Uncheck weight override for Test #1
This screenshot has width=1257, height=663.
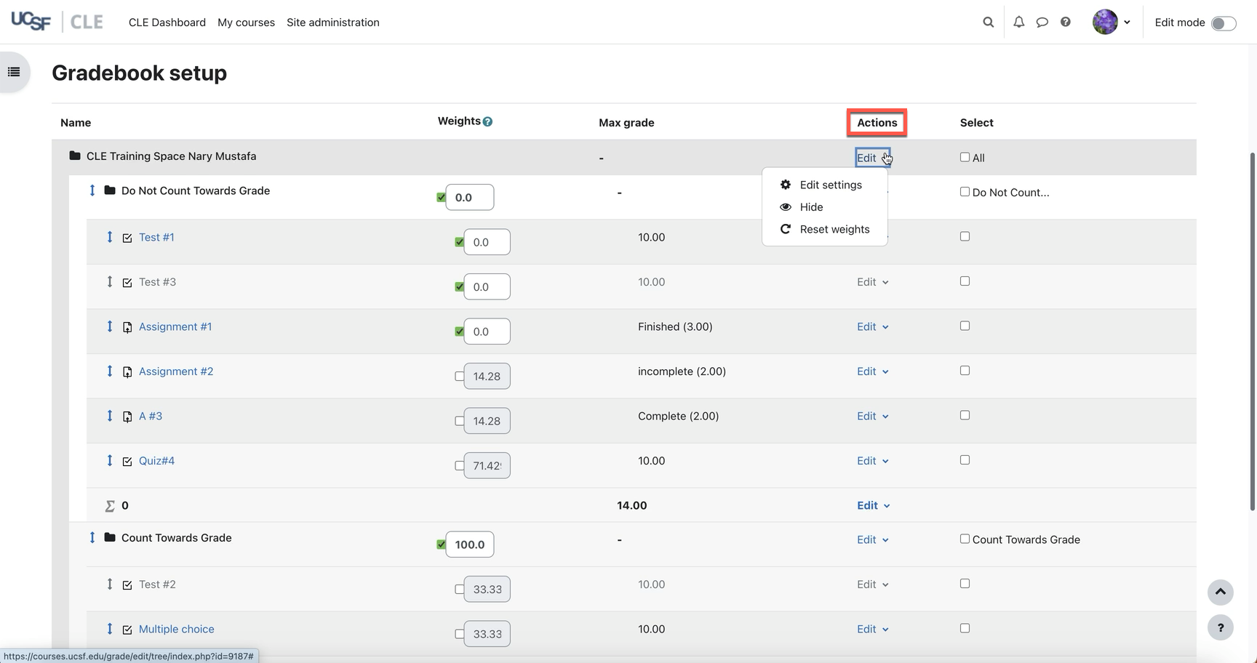click(459, 242)
